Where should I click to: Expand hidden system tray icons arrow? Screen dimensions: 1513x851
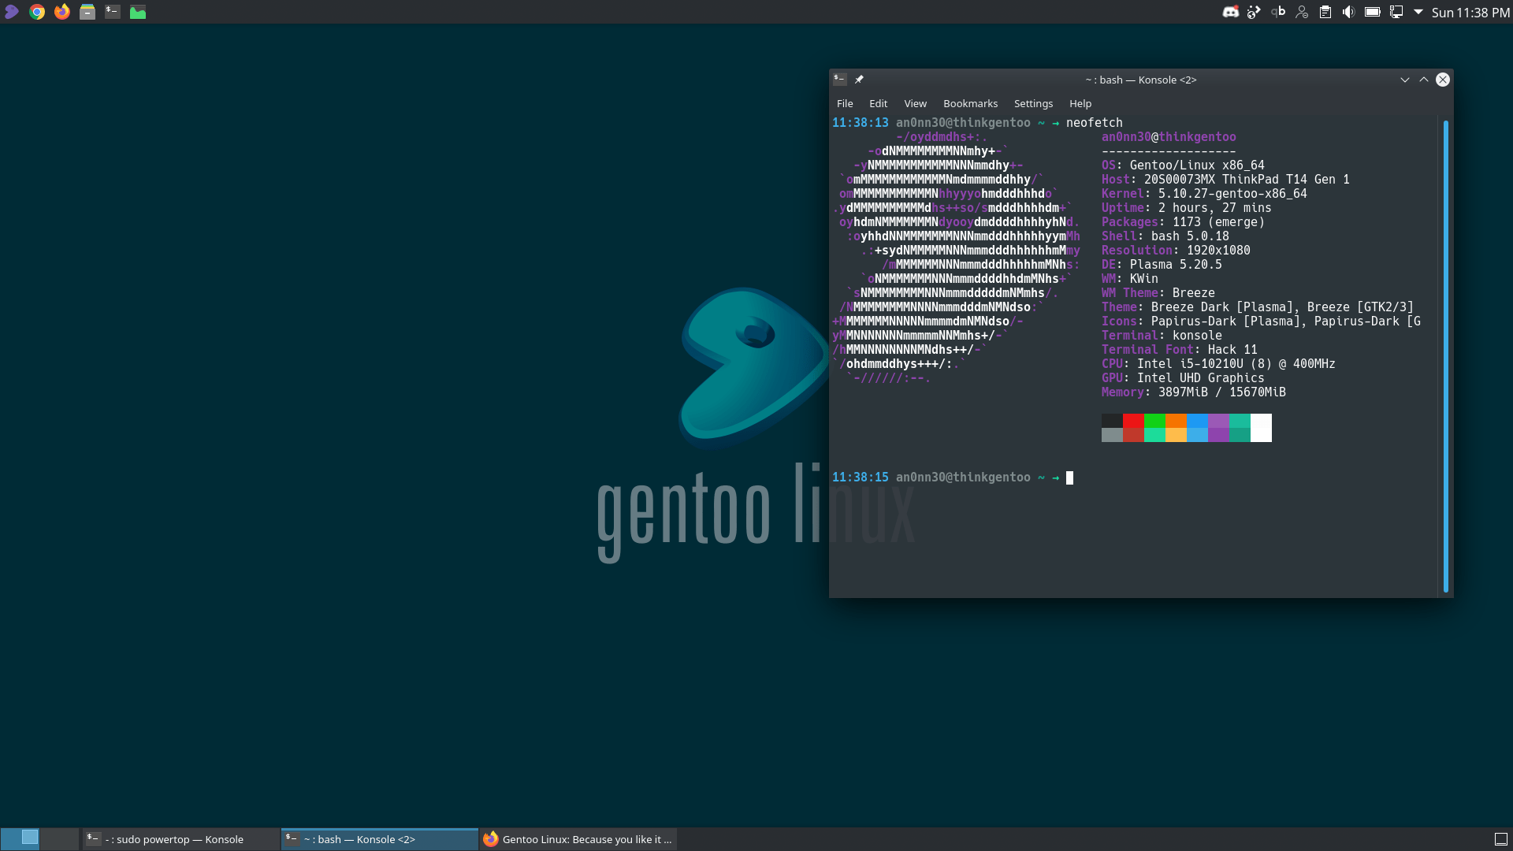coord(1418,12)
